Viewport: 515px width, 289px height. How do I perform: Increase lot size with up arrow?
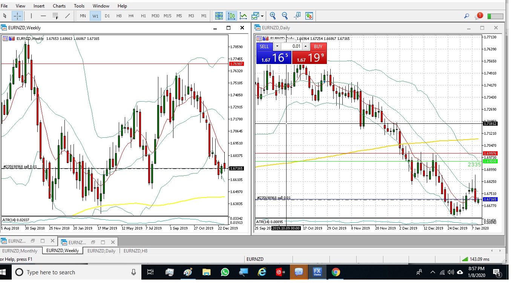point(306,46)
